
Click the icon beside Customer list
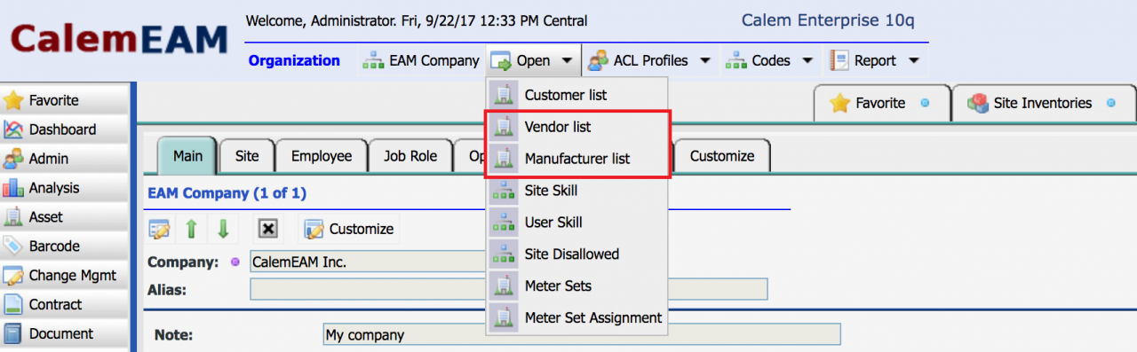tap(505, 94)
